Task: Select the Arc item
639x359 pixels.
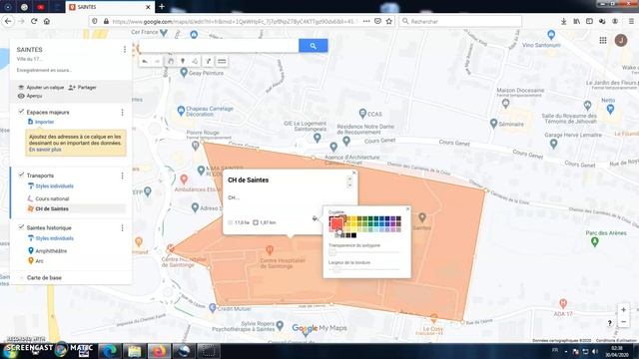Action: click(39, 261)
